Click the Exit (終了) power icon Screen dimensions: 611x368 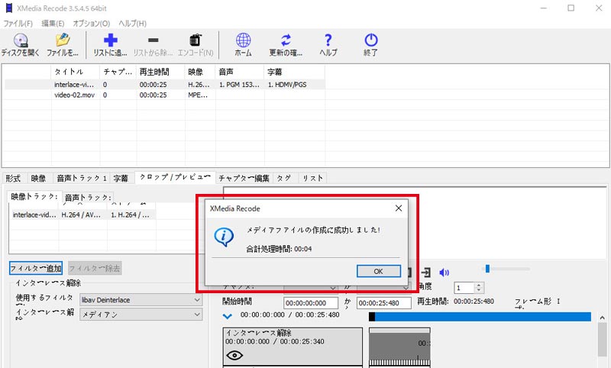coord(370,40)
